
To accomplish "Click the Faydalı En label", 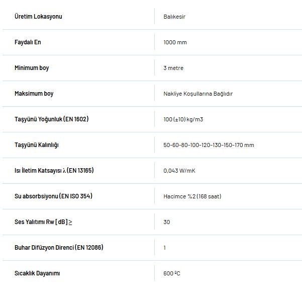I will pos(28,42).
